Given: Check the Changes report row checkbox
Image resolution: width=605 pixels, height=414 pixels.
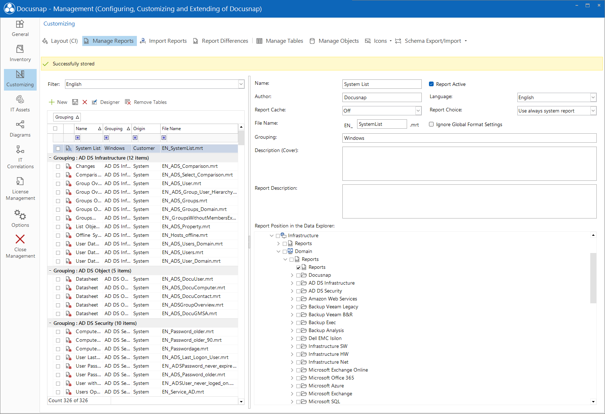Looking at the screenshot, I should (58, 166).
